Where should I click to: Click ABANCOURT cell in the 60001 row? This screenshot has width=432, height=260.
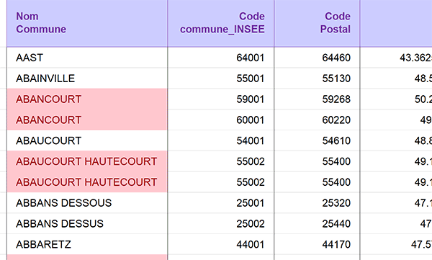(87, 120)
